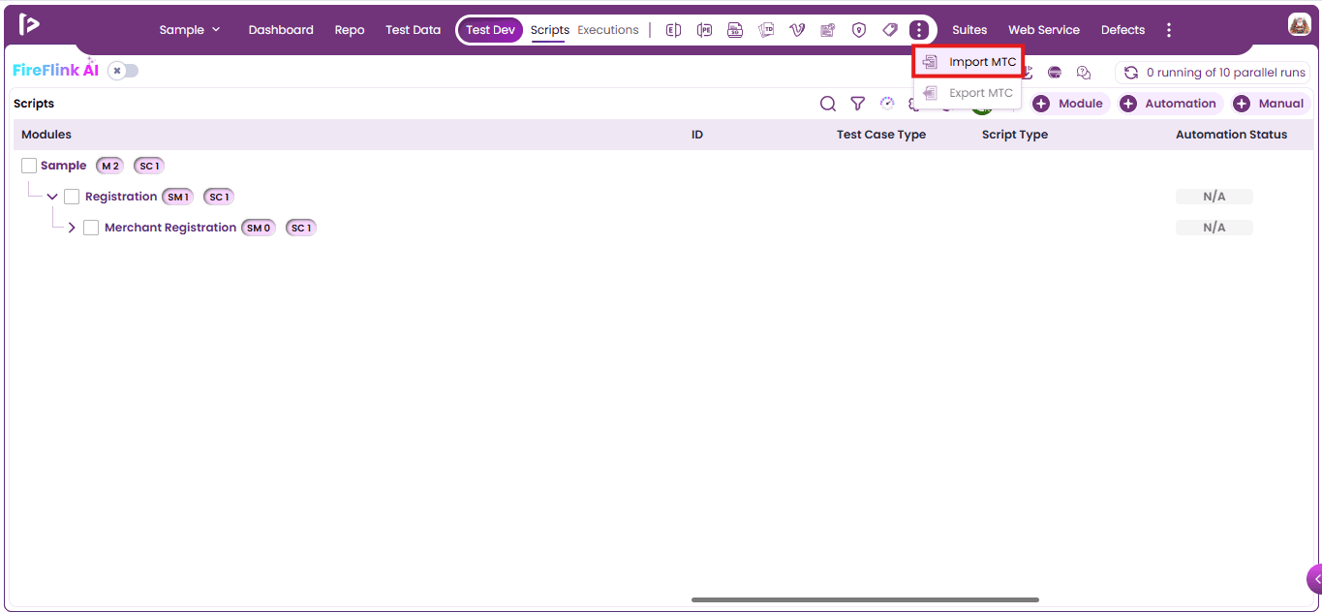
Task: Click the highlighted three-dots menu icon
Action: pos(919,30)
